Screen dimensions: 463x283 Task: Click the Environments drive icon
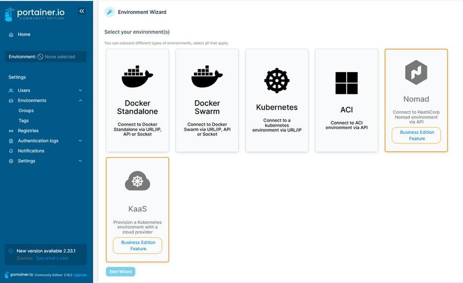point(11,100)
